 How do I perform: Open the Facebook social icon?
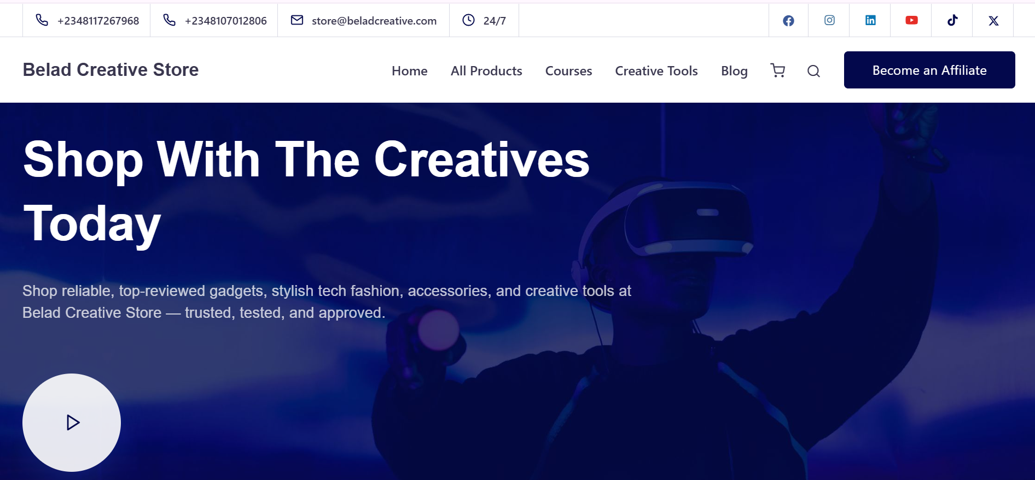pyautogui.click(x=788, y=21)
